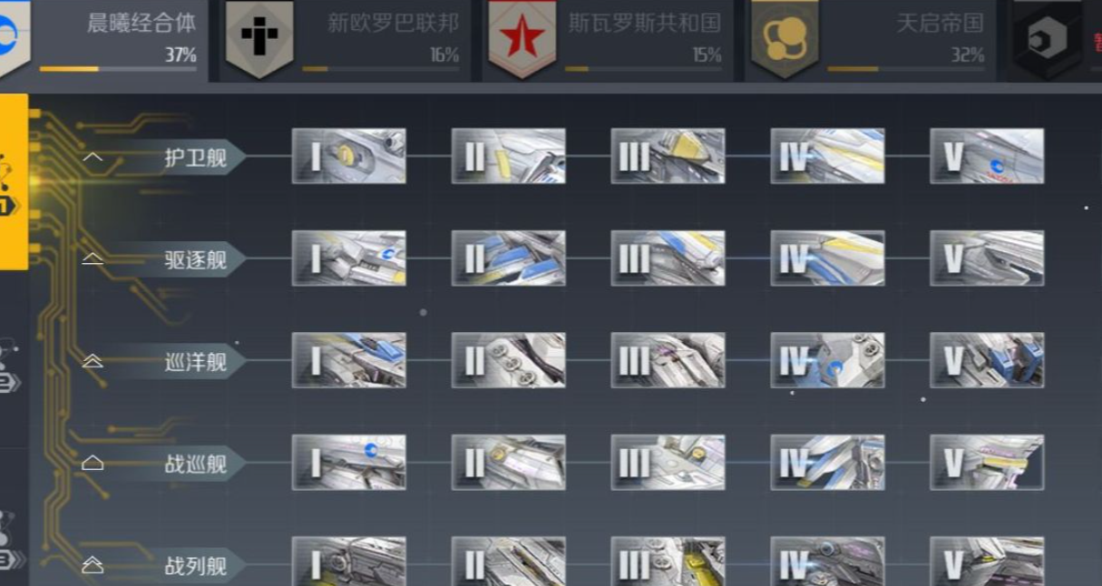
Task: Select tier IV 巡洋舰 ship card
Action: [827, 360]
